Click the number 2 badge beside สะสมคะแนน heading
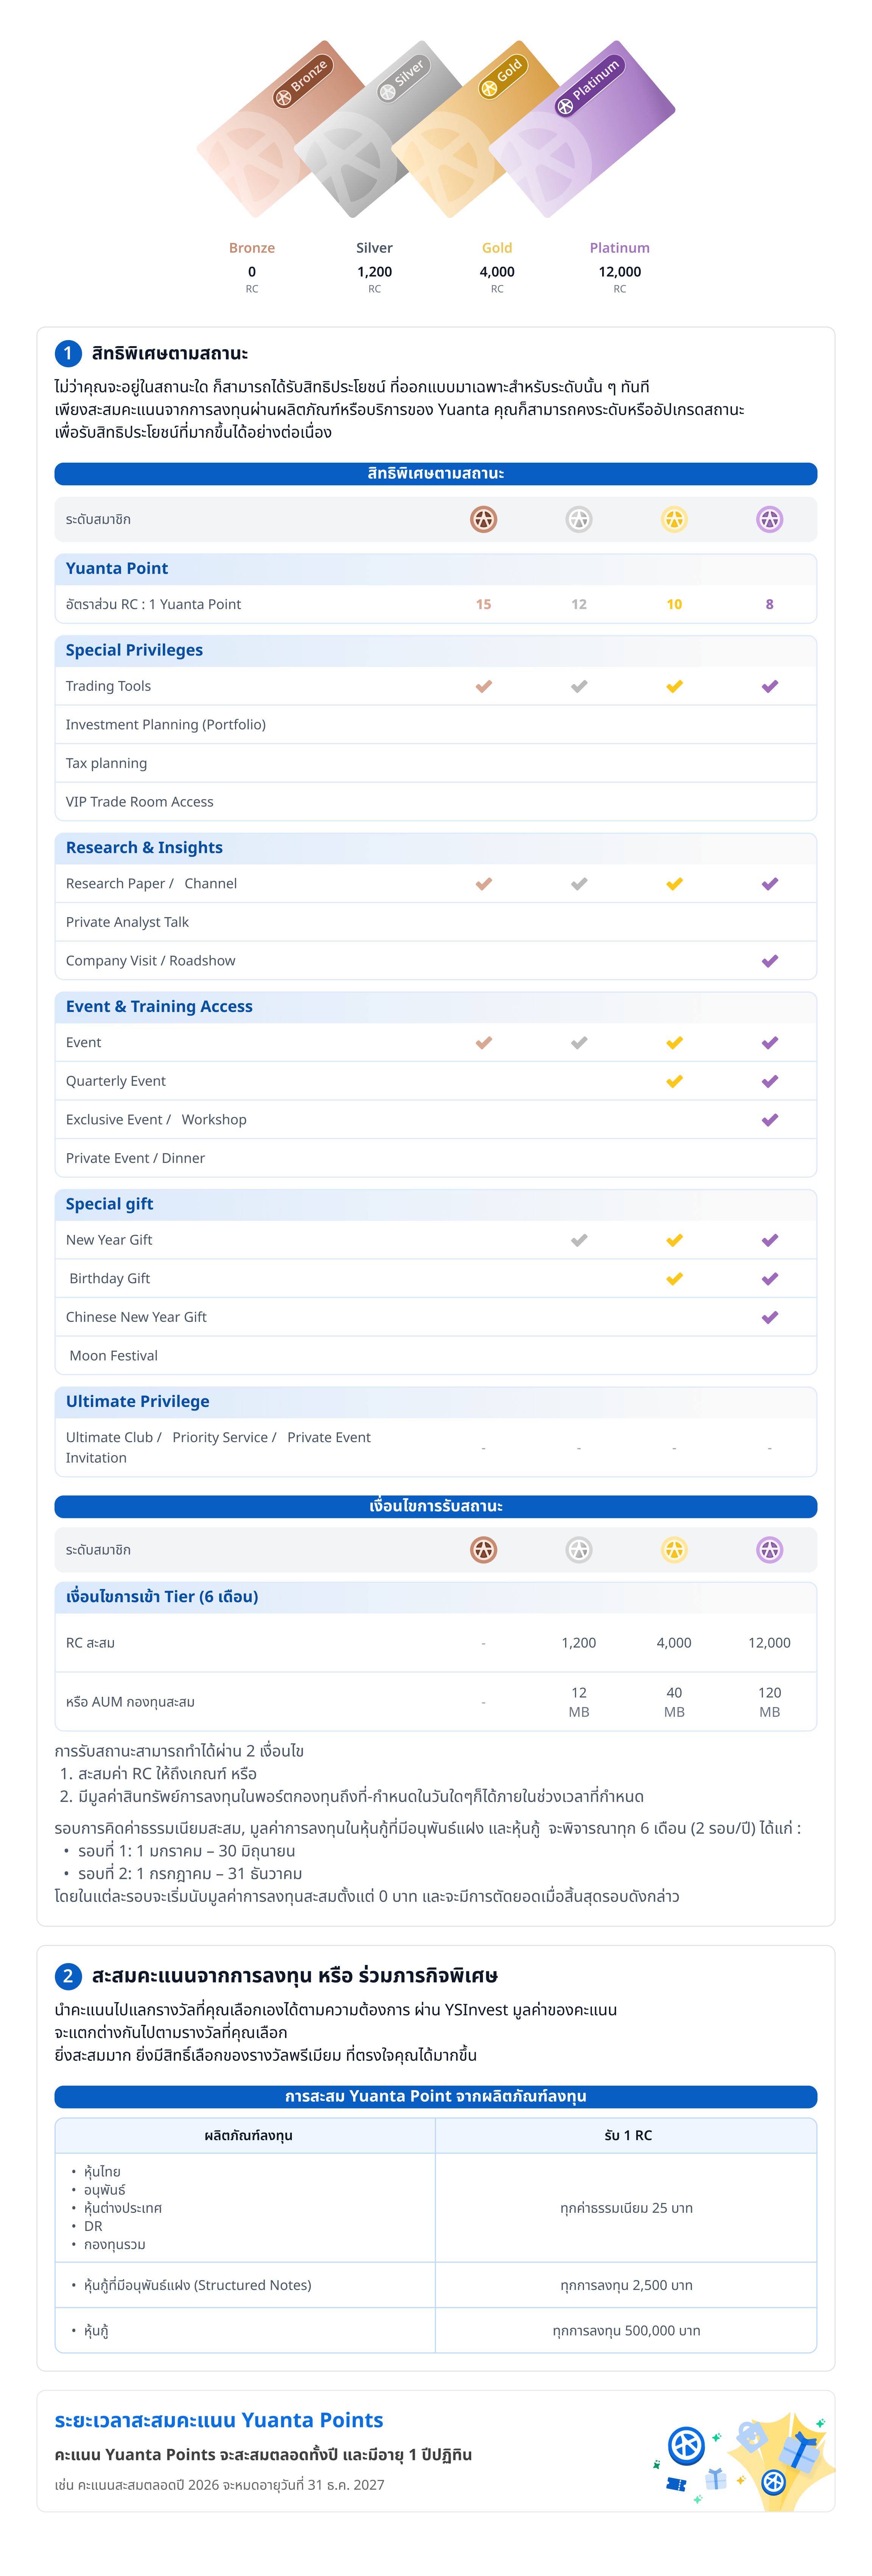 [x=68, y=1975]
